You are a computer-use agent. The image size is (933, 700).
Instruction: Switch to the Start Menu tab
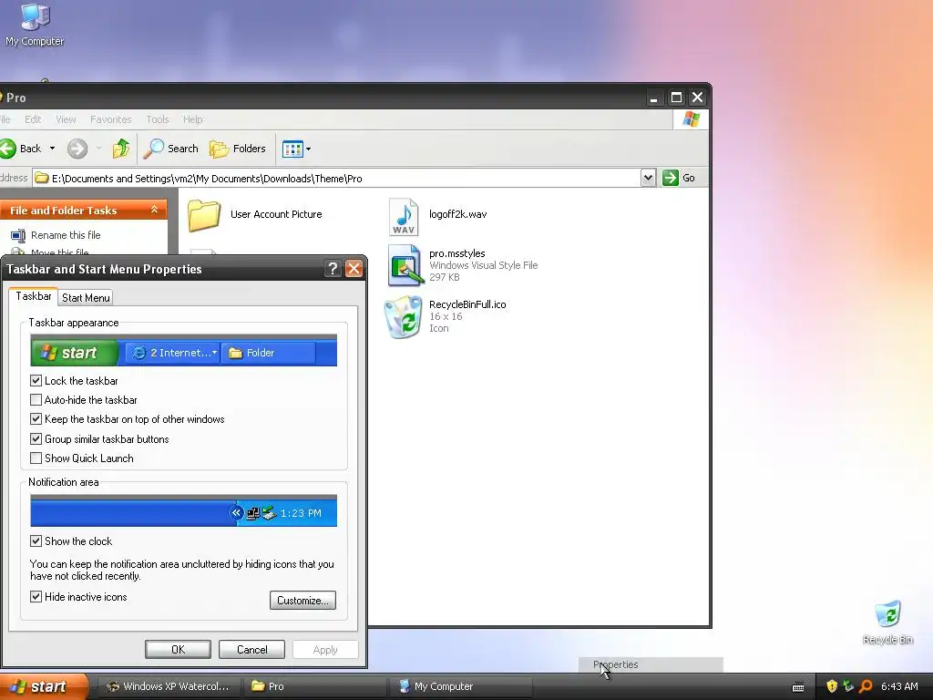86,298
